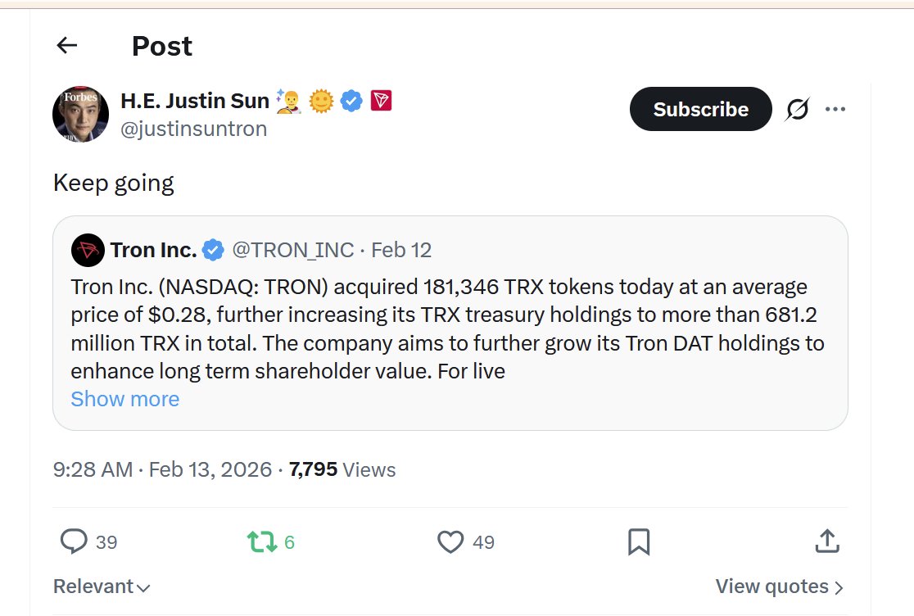
Task: Share the post via upload icon
Action: (827, 541)
